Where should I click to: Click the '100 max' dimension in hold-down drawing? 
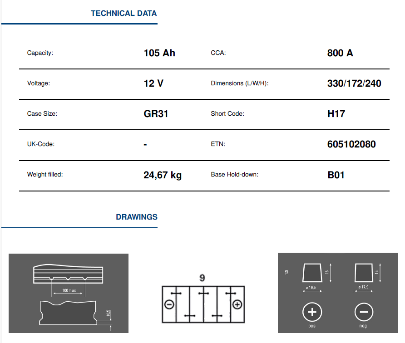[x=69, y=290]
